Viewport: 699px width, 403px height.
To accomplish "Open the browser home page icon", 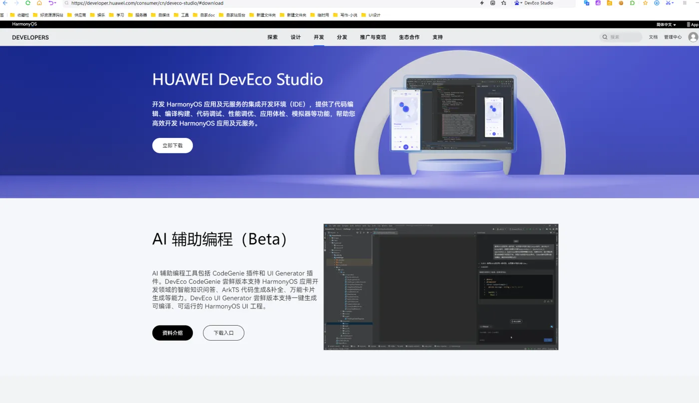I will 39,3.
